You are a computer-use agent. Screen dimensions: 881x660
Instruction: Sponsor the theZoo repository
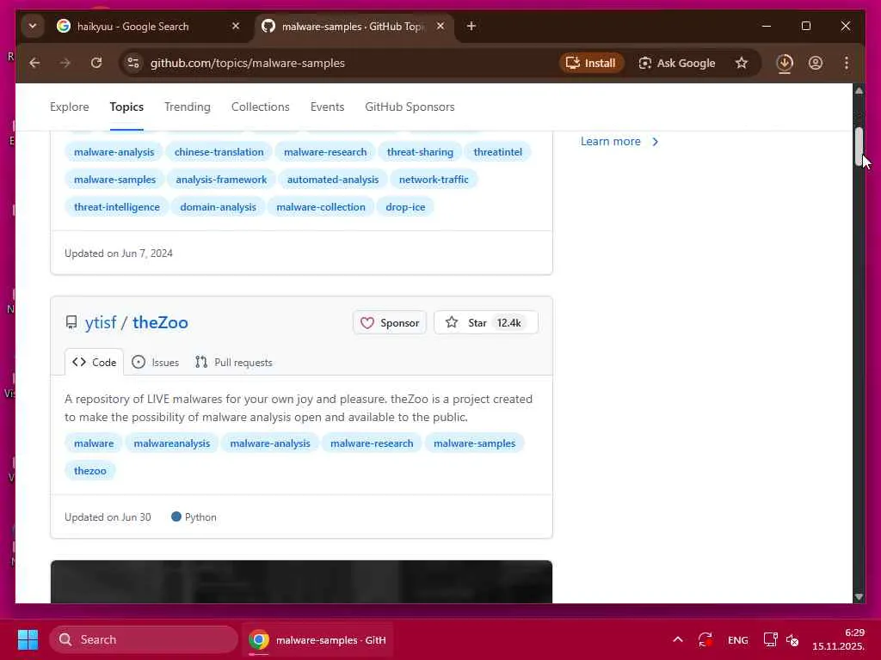[x=390, y=323]
